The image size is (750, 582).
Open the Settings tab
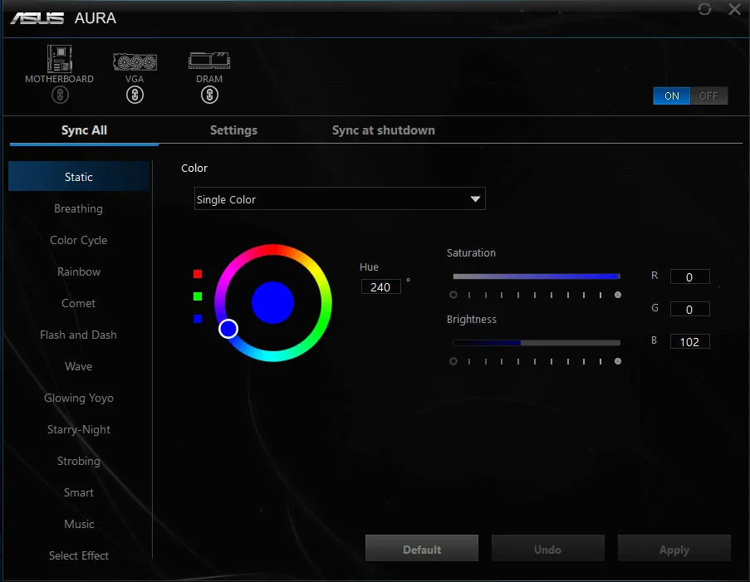(x=233, y=130)
